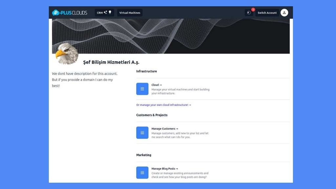
Task: Open the Cloud → link
Action: point(157,85)
